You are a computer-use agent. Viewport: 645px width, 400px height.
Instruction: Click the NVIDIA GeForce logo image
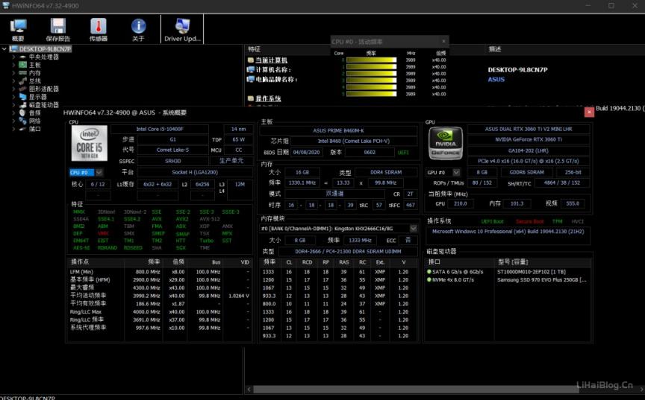[446, 143]
